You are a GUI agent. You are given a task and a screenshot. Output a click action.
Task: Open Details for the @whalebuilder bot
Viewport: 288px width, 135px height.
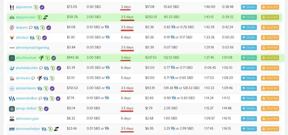point(249,68)
